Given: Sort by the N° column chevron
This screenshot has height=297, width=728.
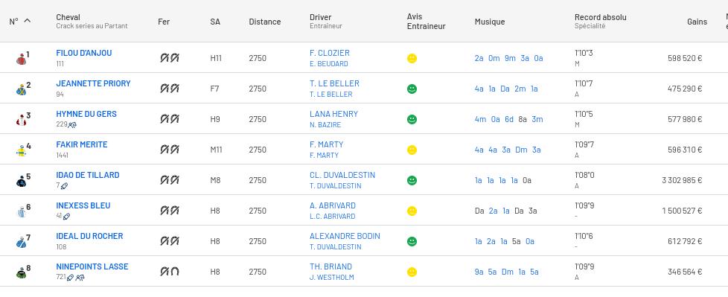Looking at the screenshot, I should click(28, 20).
